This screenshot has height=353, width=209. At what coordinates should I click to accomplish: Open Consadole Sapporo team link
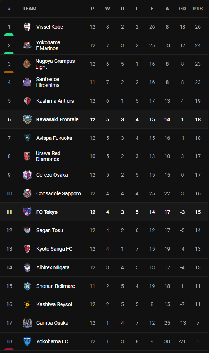(x=58, y=193)
